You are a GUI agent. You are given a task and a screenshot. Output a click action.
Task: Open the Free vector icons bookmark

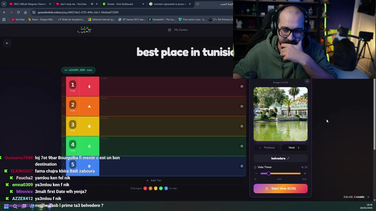192,20
